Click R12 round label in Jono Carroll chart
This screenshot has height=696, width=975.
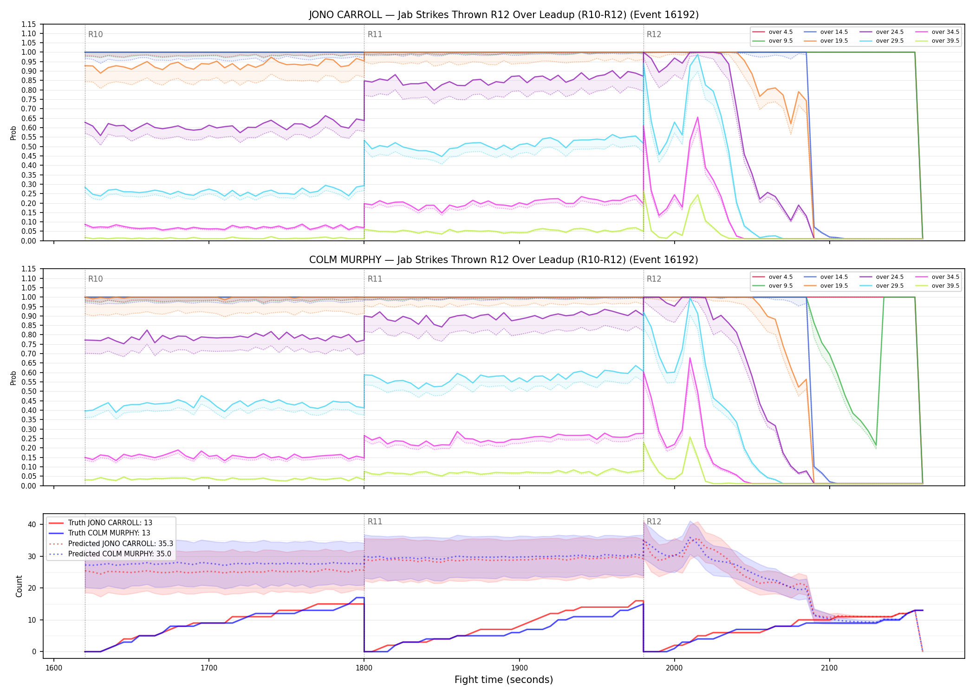click(654, 34)
